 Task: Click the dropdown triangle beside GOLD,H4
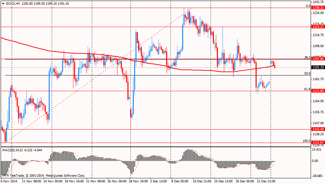pos(3,4)
